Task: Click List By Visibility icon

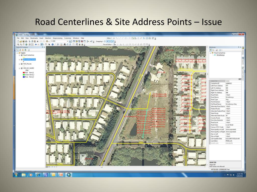Action: (x=23, y=50)
